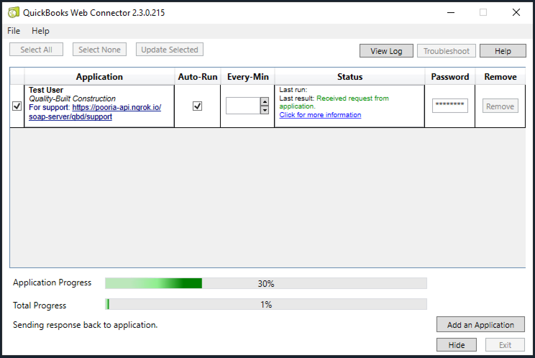Click the Every-Min decrement arrow
Viewport: 535px width, 358px height.
[x=265, y=111]
